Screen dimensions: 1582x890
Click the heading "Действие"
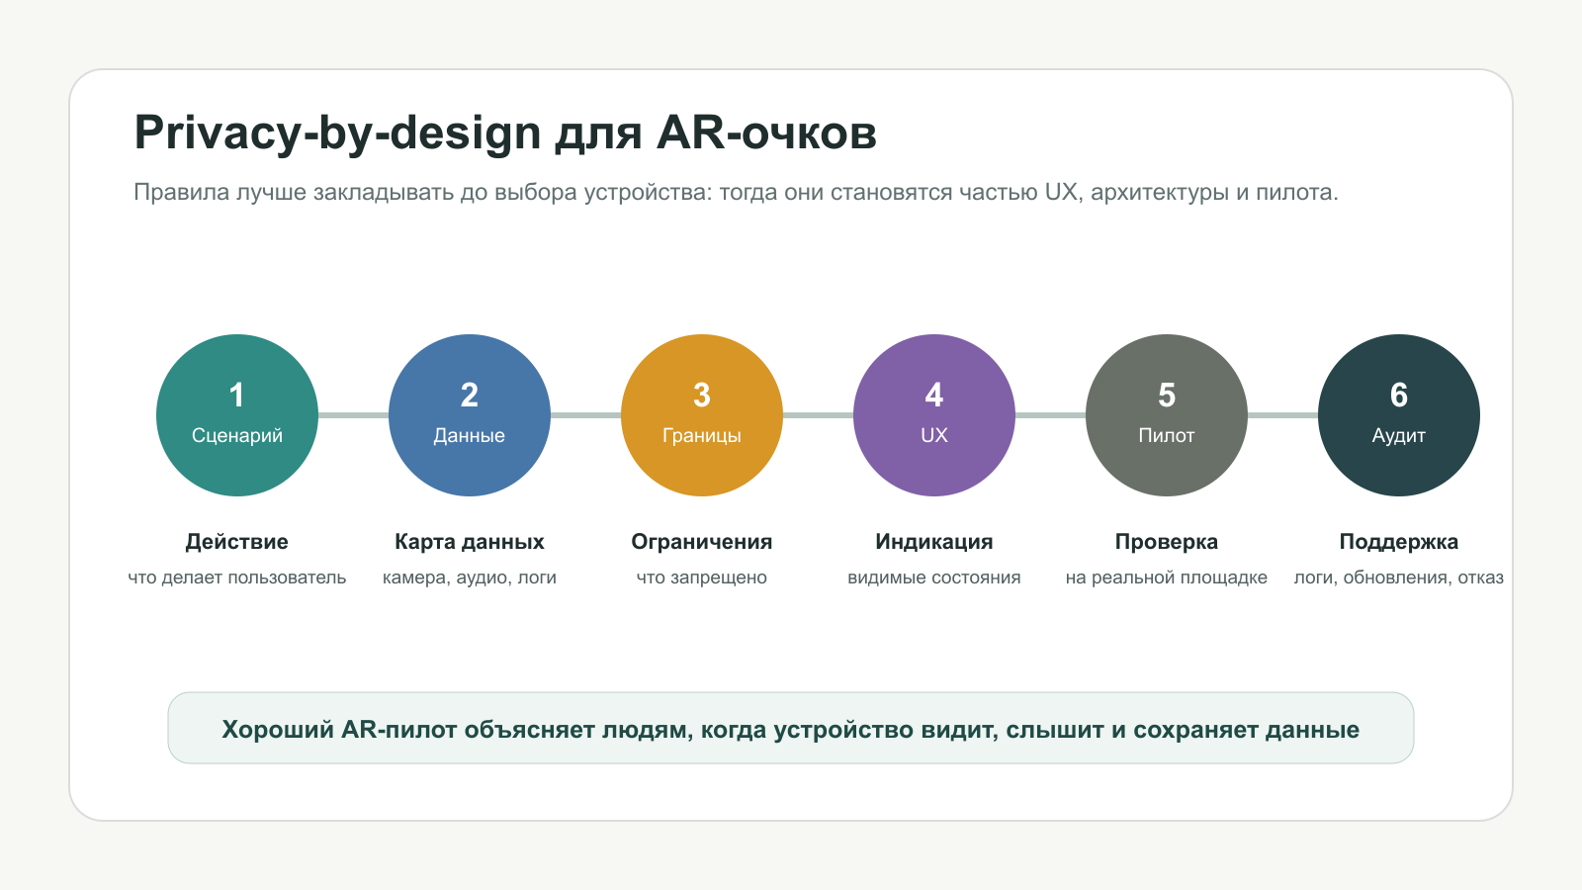pos(237,542)
